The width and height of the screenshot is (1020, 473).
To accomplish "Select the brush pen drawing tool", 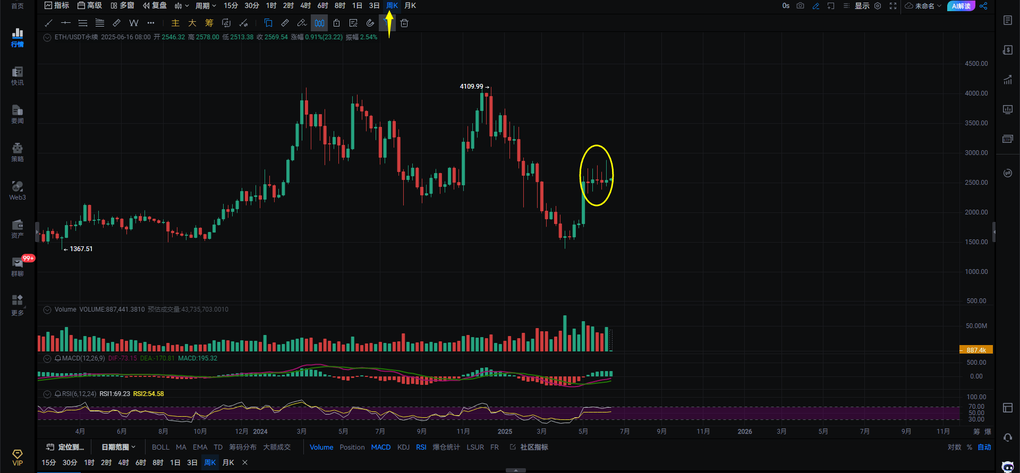I will tap(302, 23).
